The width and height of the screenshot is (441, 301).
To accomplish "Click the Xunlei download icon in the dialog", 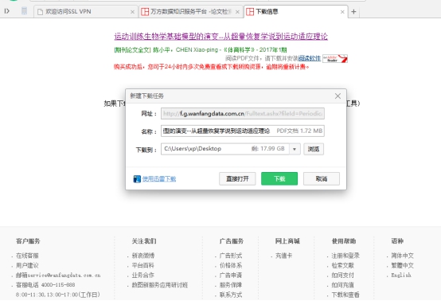I will 137,179.
